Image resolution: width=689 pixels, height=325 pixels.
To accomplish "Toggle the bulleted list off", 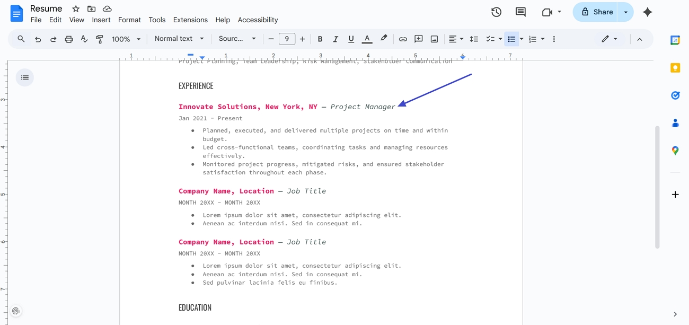I will pos(510,39).
